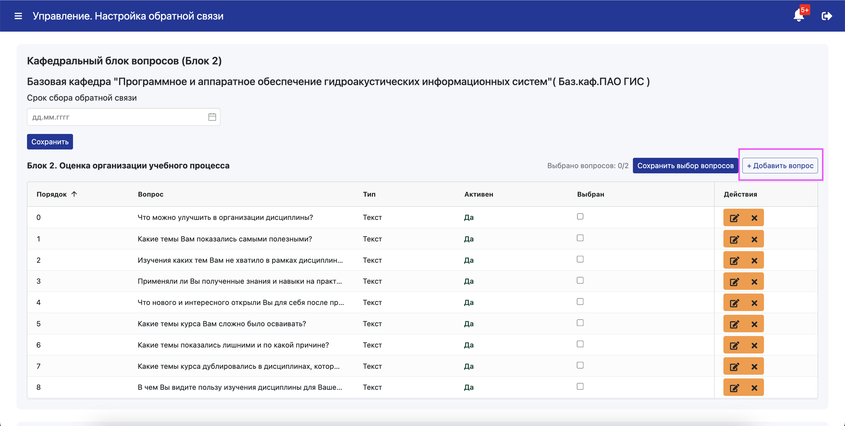This screenshot has width=845, height=426.
Task: Delete question "Какие темы курса Вам сложно было осваивать?"
Action: 754,324
